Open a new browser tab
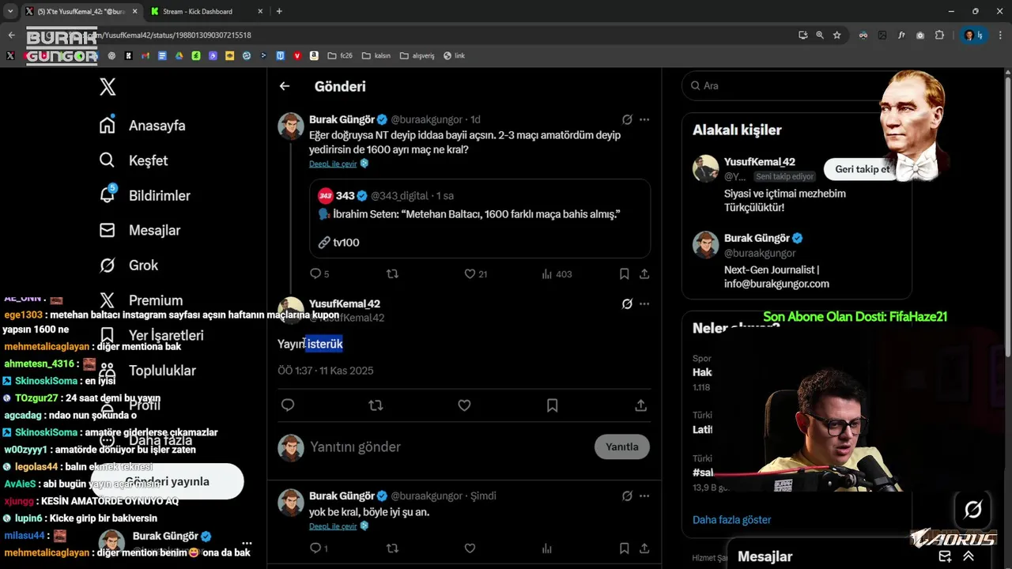The height and width of the screenshot is (569, 1012). pos(279,11)
